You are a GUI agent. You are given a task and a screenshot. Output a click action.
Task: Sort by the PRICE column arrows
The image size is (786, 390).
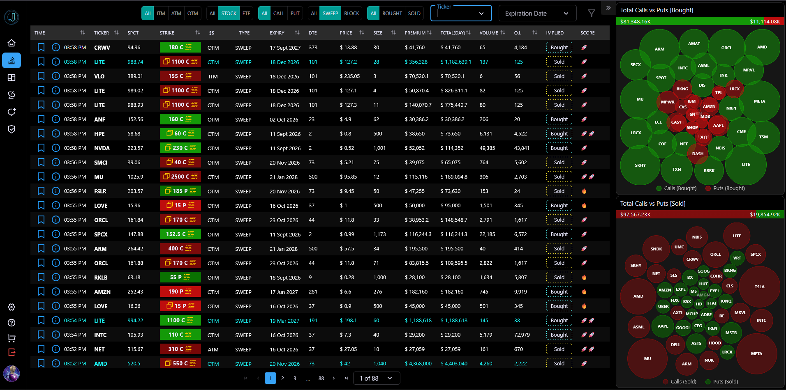[362, 32]
